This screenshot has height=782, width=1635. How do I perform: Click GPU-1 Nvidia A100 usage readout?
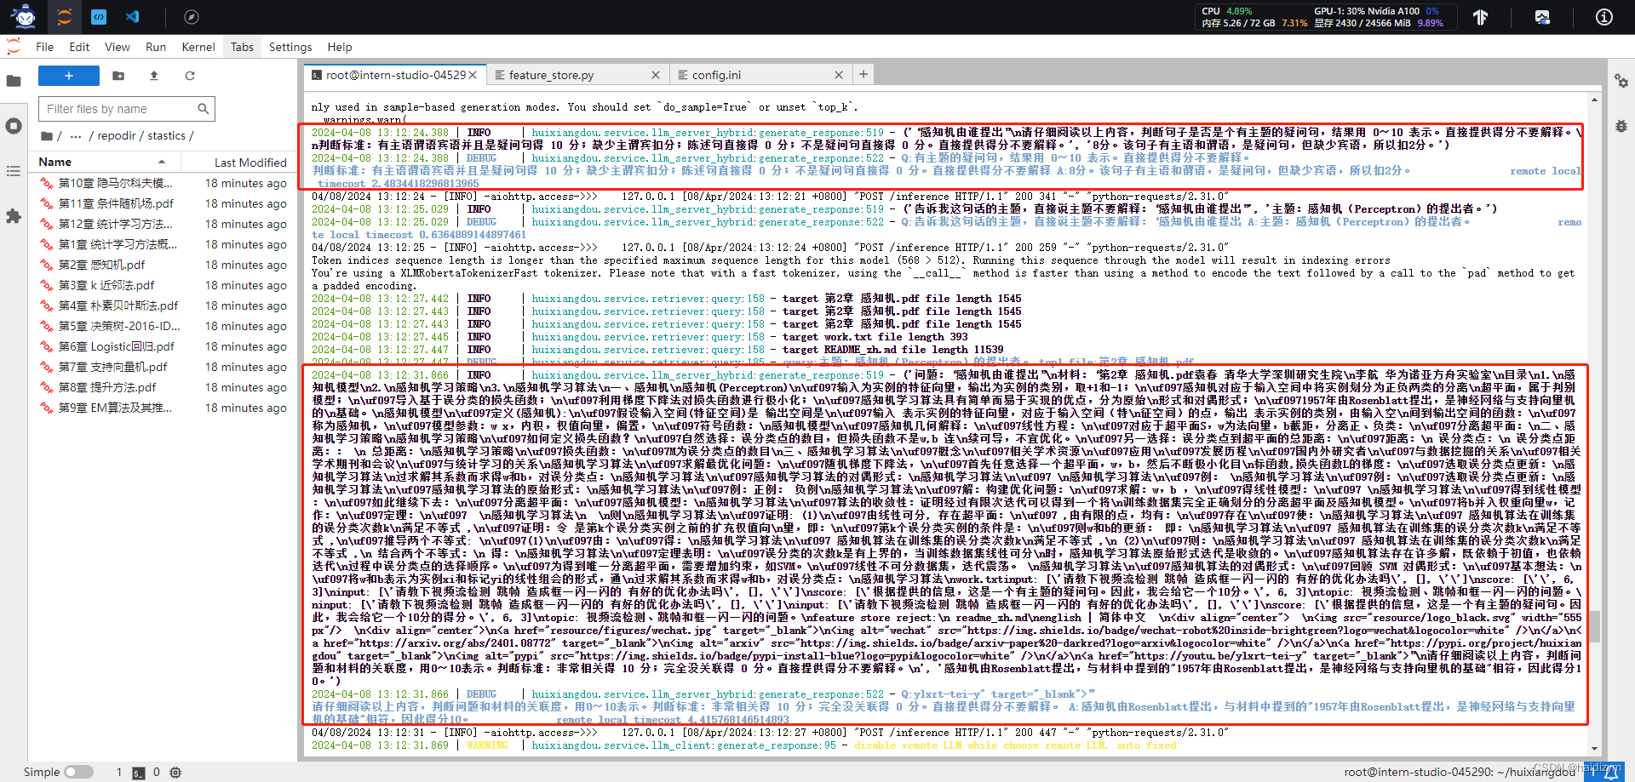(x=1377, y=11)
